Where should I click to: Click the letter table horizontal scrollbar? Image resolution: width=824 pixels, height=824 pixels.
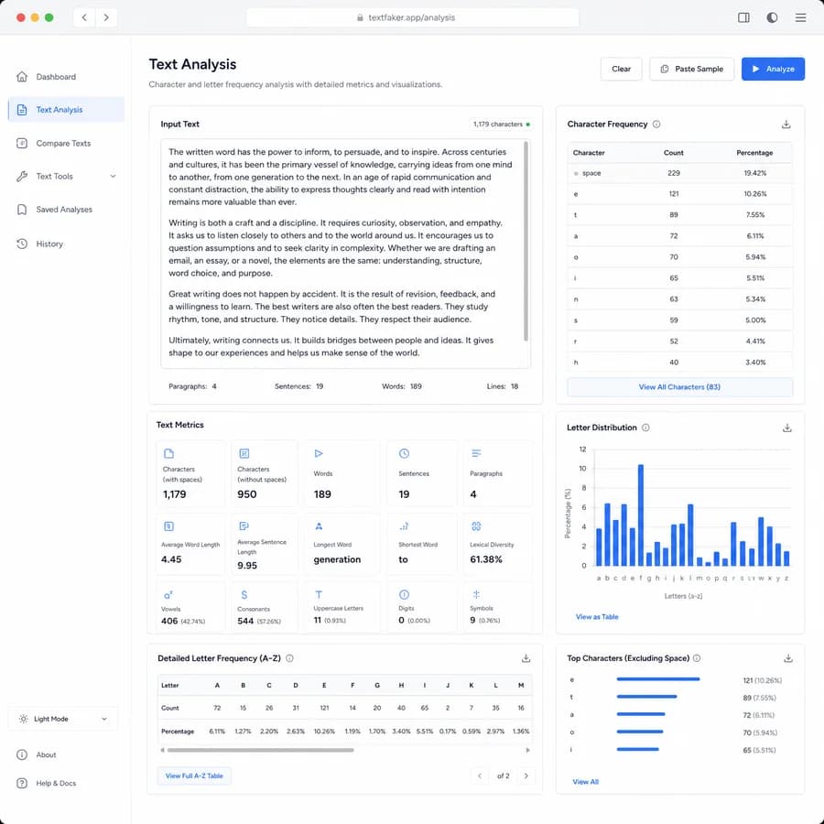tap(260, 750)
